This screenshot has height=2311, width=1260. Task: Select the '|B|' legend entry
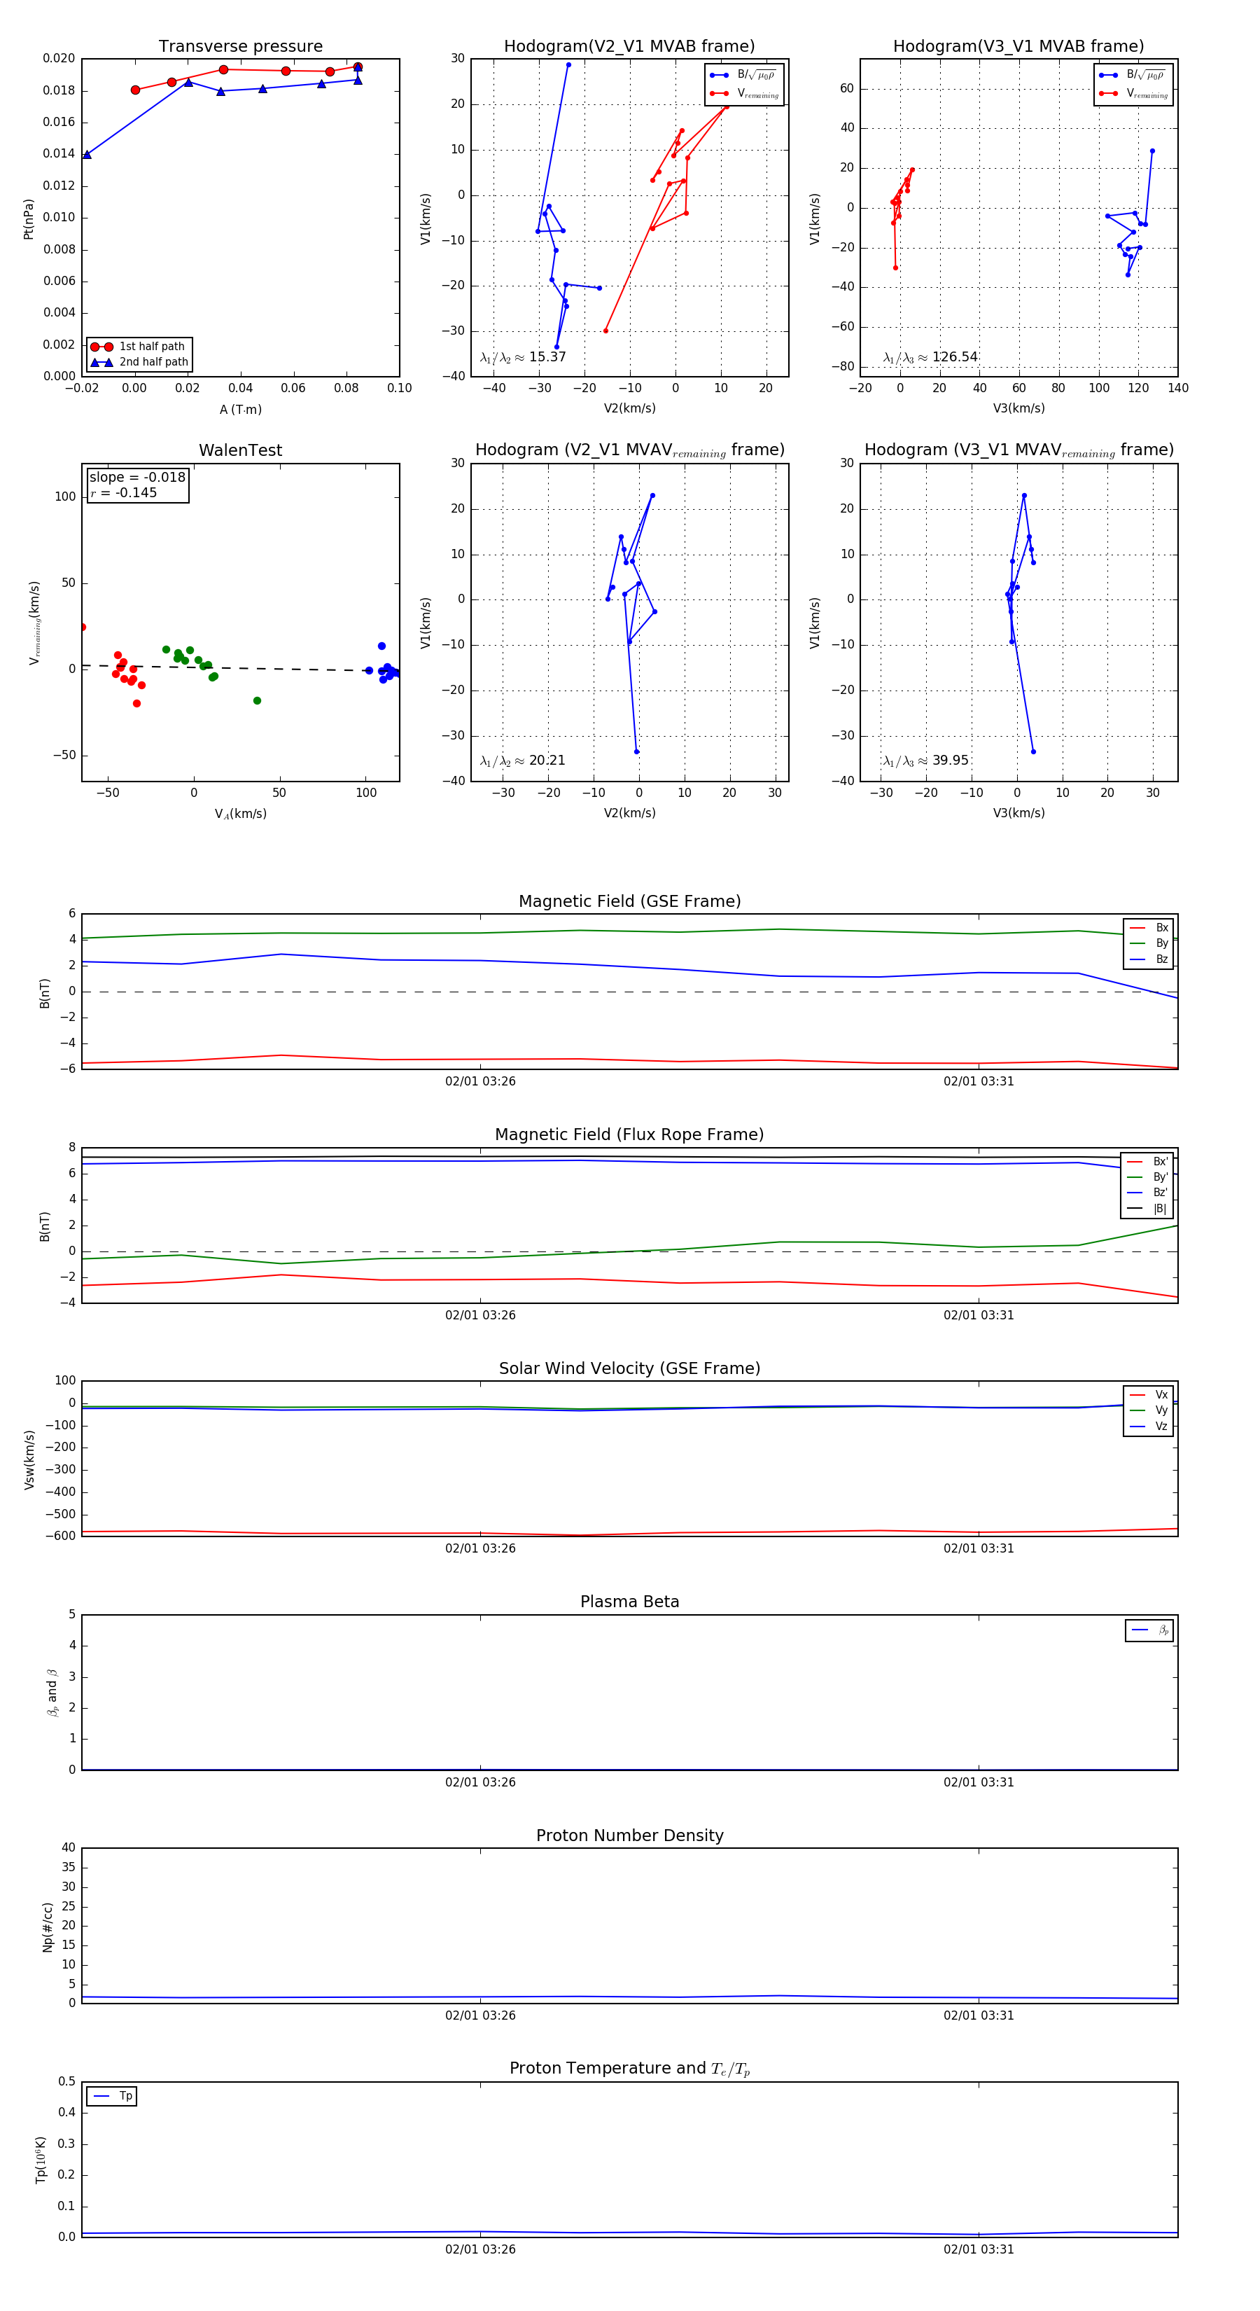click(x=1147, y=1209)
